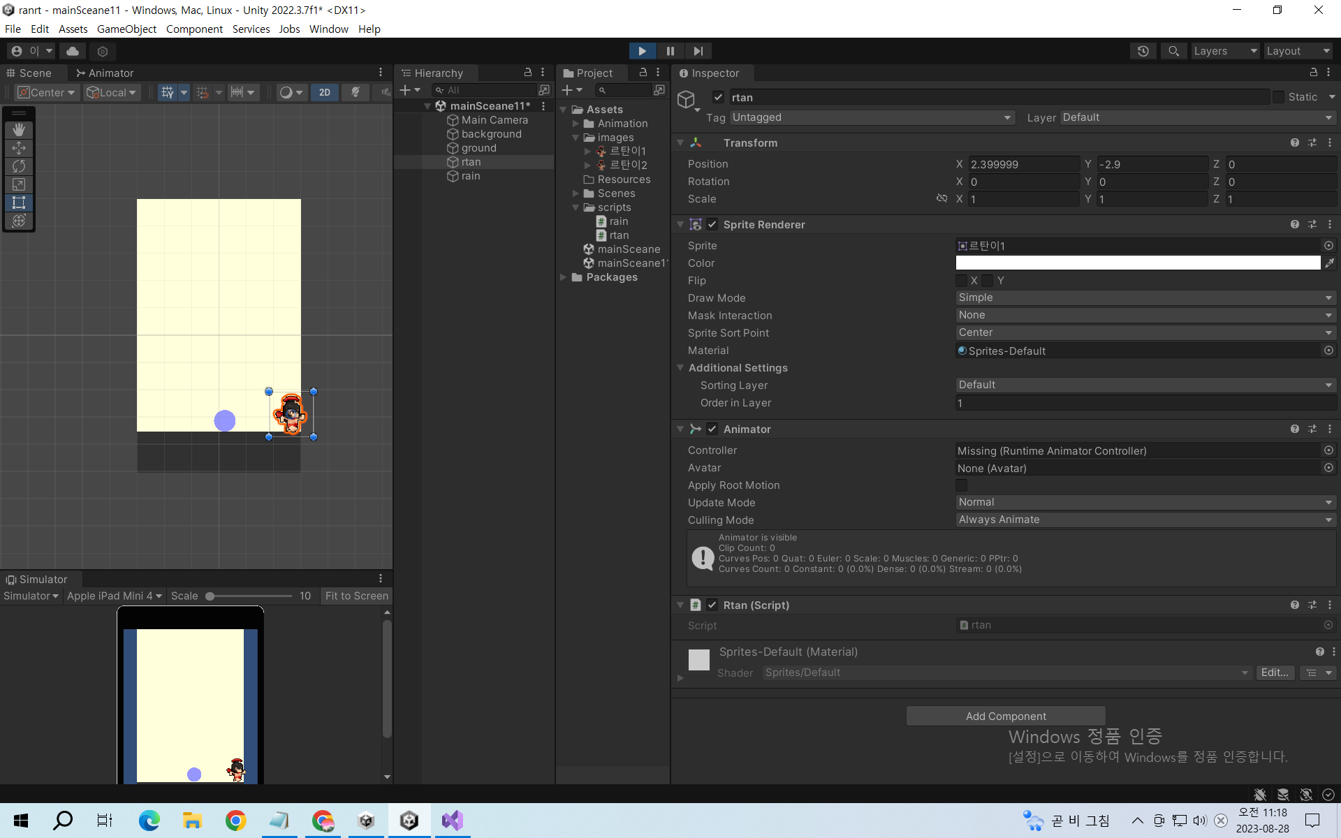Click the Color eyedropper icon
Screen dimensions: 1341x838
1330,263
